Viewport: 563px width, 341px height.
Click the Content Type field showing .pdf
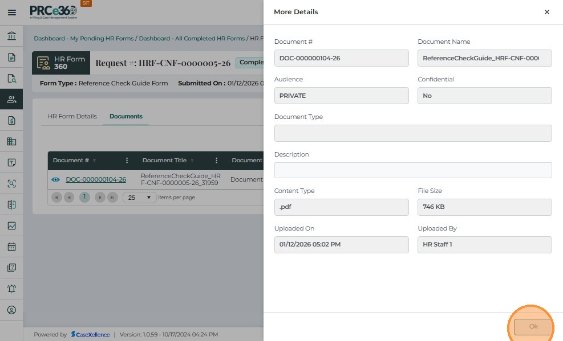click(x=342, y=207)
